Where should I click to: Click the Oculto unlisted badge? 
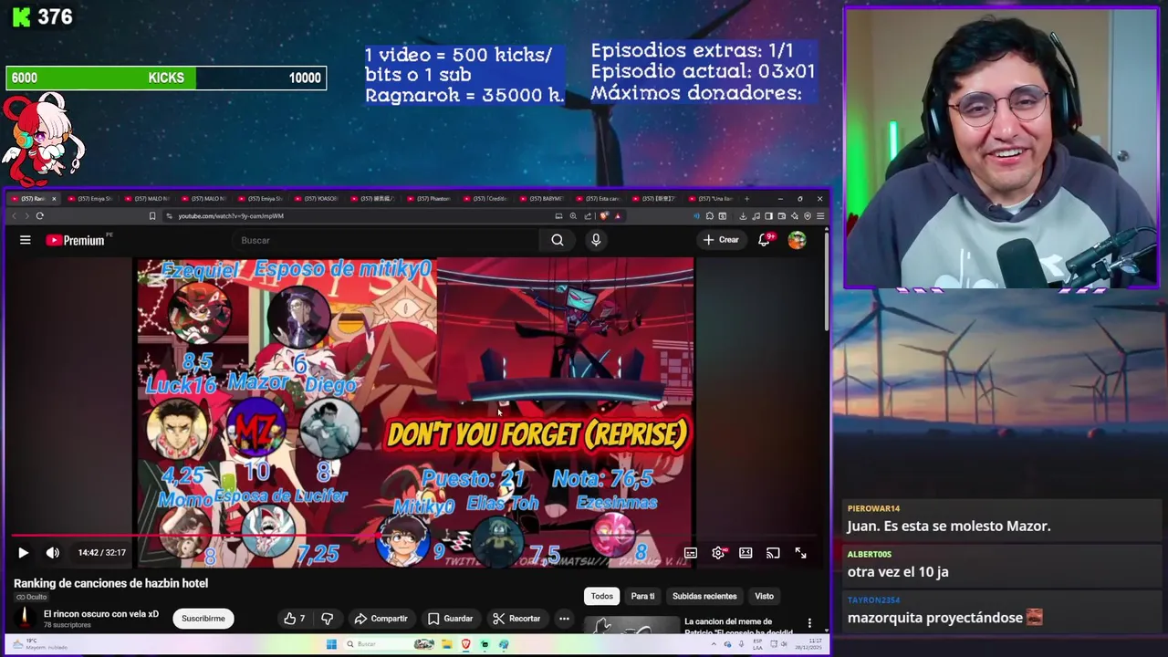[x=31, y=597]
